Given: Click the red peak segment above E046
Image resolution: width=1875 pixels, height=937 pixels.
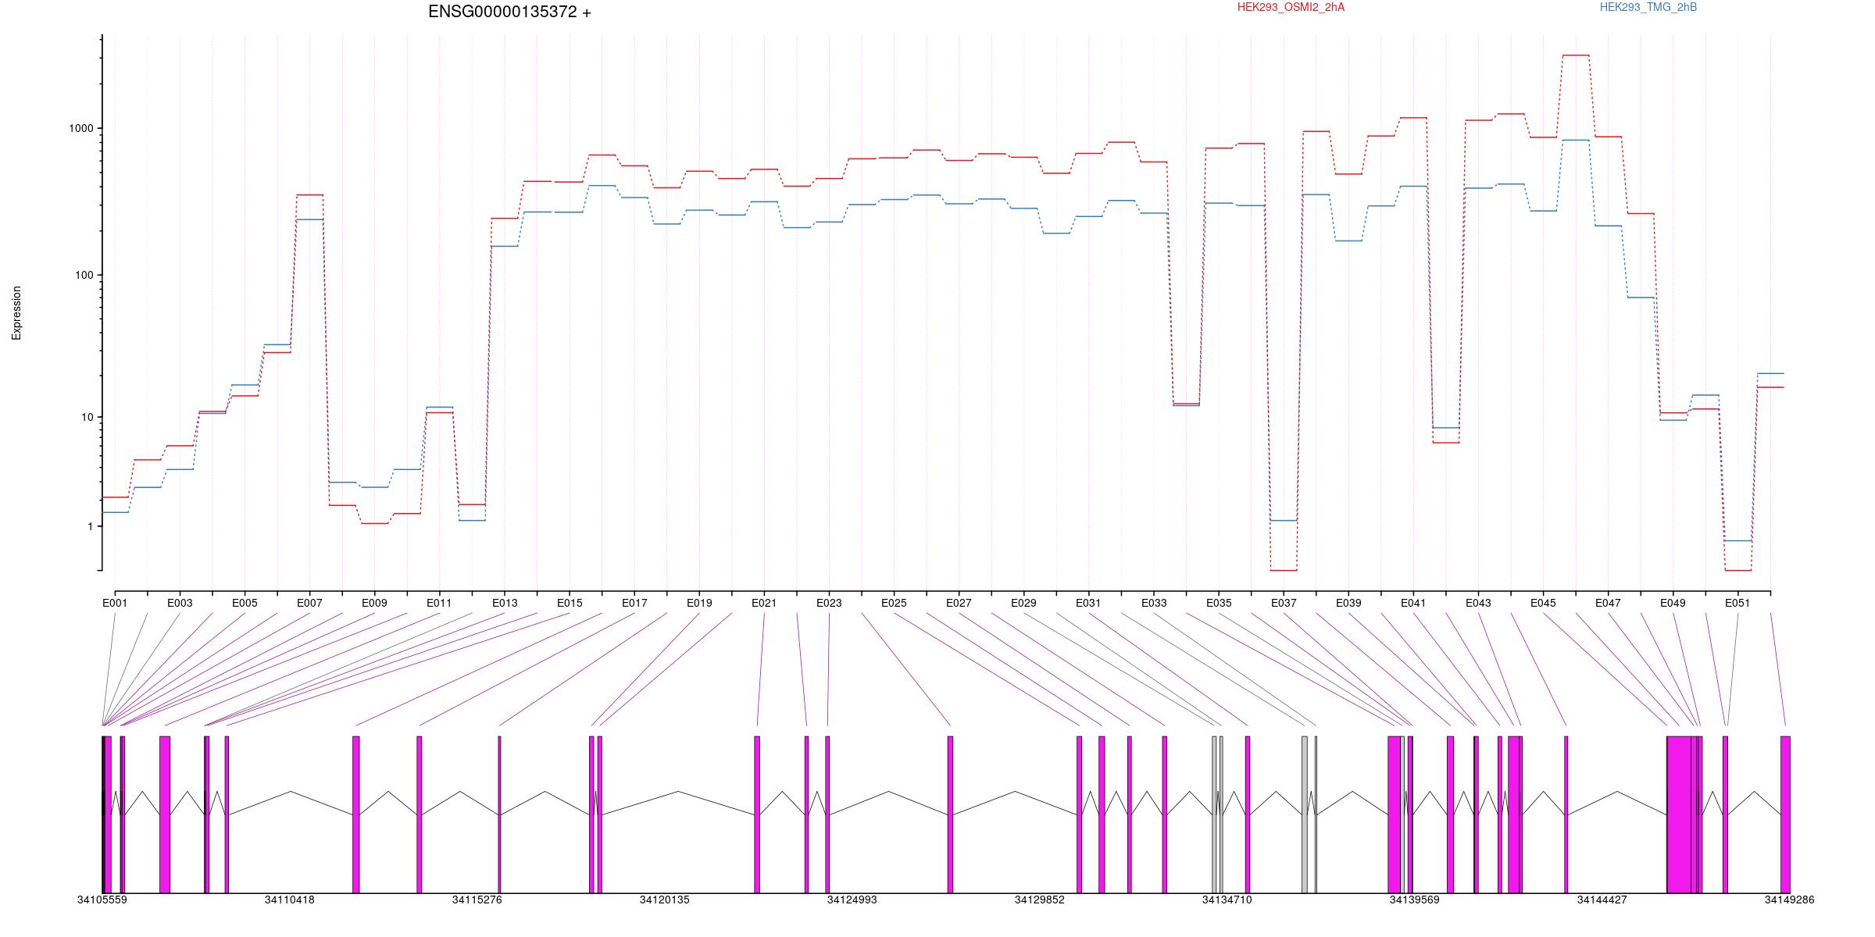Looking at the screenshot, I should [x=1576, y=55].
